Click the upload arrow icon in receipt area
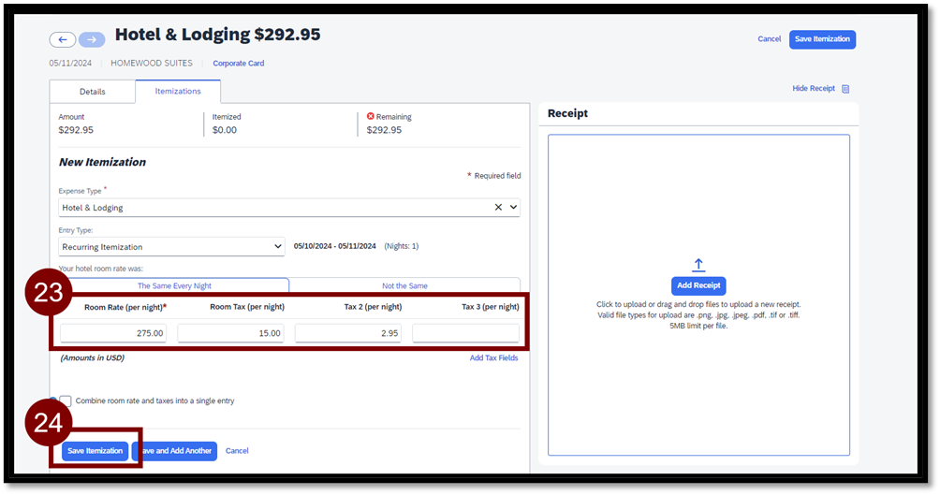Screen dimensions: 940x495 click(x=698, y=265)
